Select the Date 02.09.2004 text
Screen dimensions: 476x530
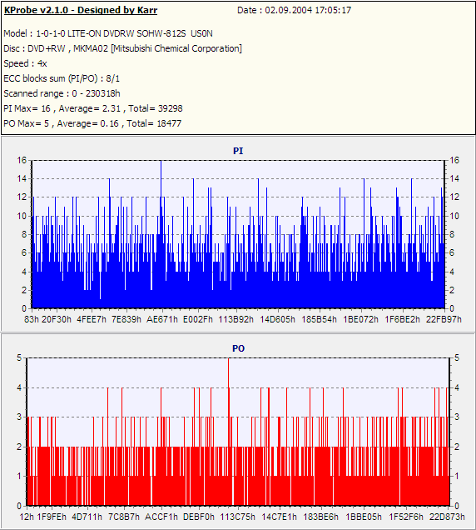(x=294, y=10)
